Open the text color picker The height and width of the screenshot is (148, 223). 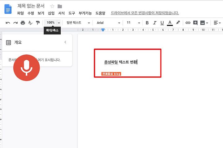click(170, 23)
